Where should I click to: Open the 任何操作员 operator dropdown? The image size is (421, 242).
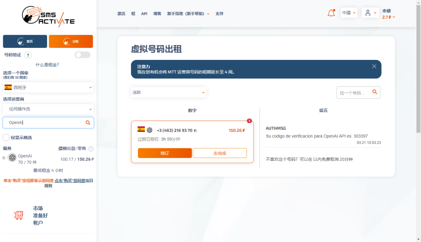48,109
